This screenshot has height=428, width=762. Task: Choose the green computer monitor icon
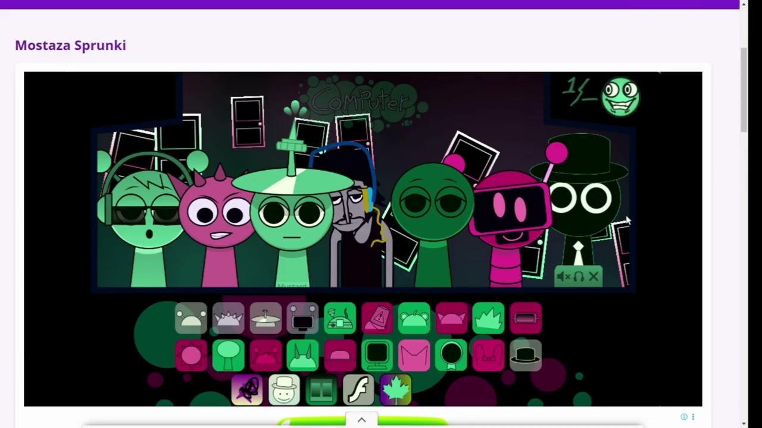tap(377, 355)
